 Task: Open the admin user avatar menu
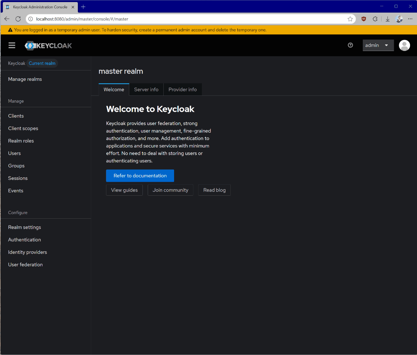tap(404, 45)
